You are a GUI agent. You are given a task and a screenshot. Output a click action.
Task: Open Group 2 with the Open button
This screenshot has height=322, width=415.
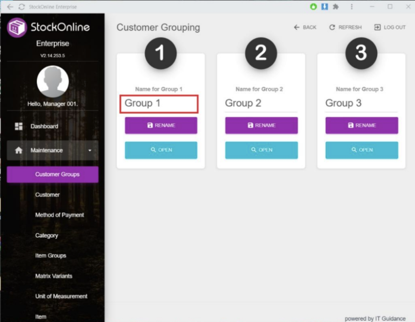point(261,150)
